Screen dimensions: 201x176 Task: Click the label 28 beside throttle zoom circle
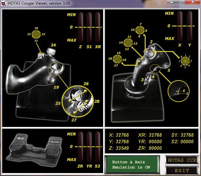97,101
